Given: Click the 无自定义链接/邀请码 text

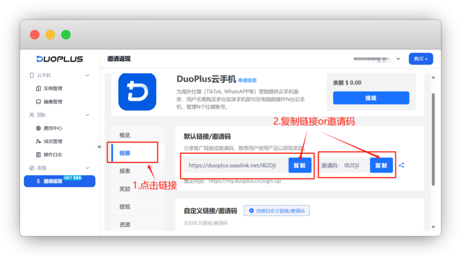Looking at the screenshot, I should point(206,223).
